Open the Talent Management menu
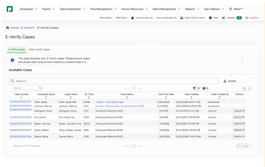 [166, 9]
